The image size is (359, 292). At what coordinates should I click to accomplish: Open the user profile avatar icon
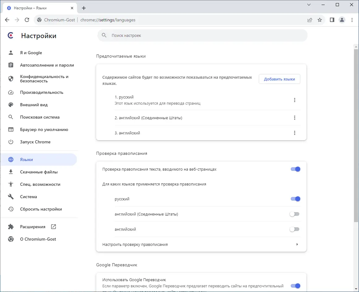(x=342, y=20)
